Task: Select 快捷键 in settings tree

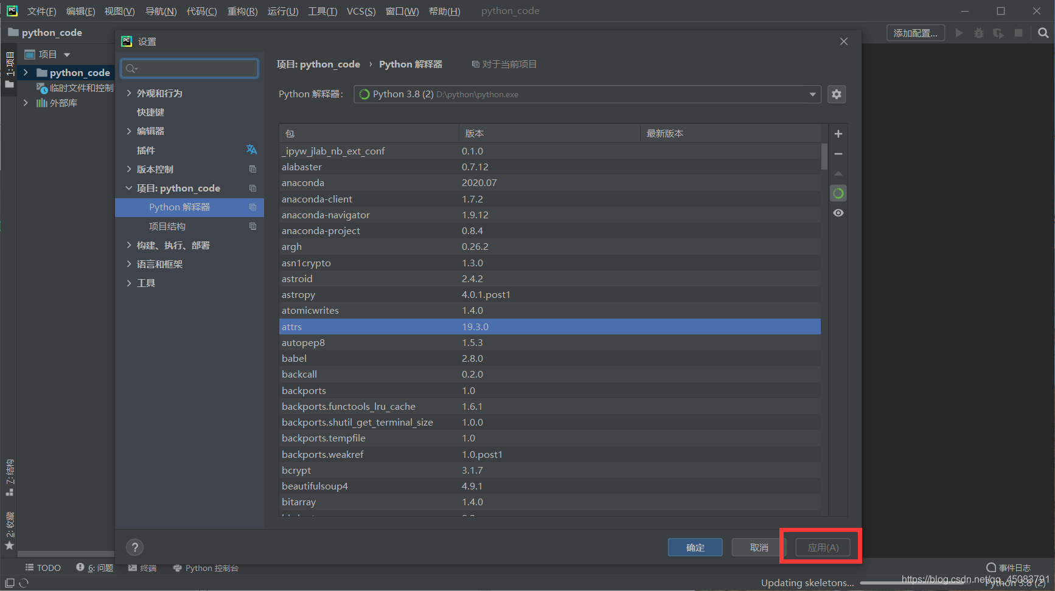Action: (150, 112)
